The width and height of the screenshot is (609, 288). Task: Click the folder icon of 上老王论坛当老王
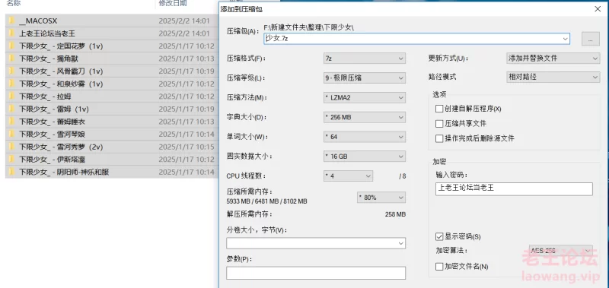tap(12, 33)
